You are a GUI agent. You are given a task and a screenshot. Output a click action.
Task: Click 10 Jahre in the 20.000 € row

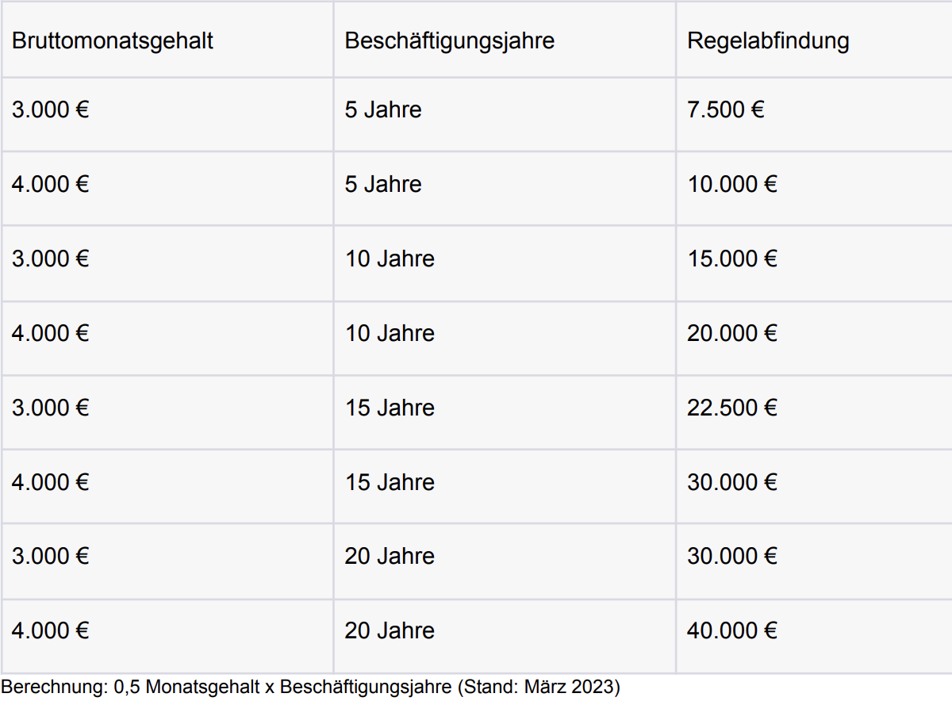[x=390, y=333]
